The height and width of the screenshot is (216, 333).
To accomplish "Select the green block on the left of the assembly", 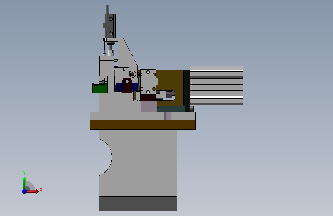I will point(99,89).
